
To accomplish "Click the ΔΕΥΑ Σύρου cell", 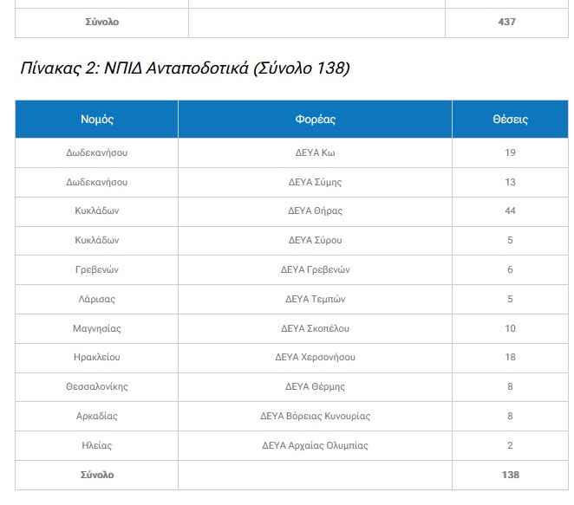I will (x=315, y=240).
